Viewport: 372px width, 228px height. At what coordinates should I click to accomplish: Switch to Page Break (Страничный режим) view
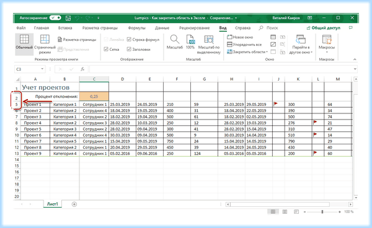pos(45,45)
